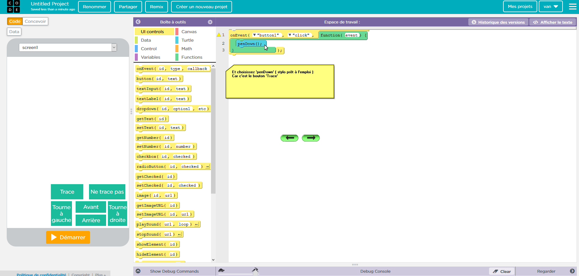Click Démarrer run button
Screen dimensions: 579x276
(68, 237)
